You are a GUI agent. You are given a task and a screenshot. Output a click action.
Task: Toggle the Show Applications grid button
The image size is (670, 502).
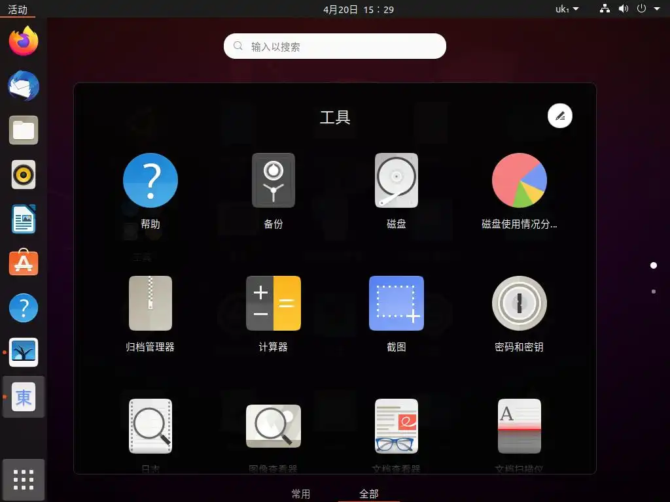[x=24, y=480]
